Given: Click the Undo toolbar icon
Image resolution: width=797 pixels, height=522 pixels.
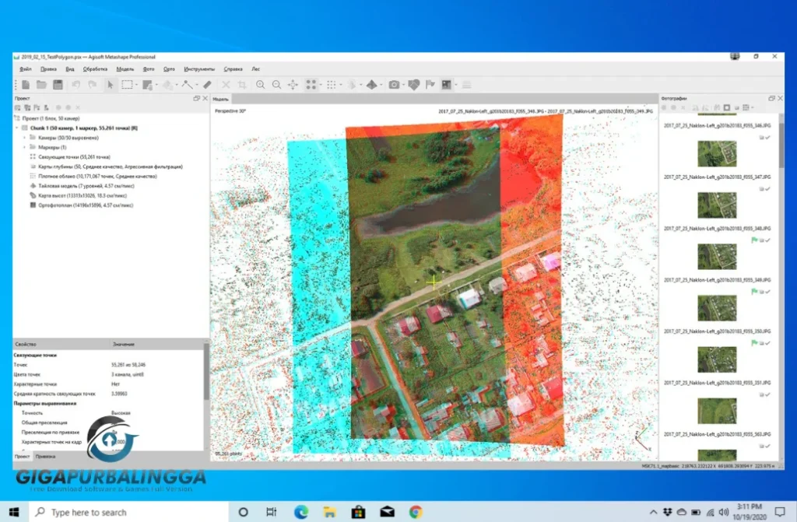Looking at the screenshot, I should tap(75, 84).
